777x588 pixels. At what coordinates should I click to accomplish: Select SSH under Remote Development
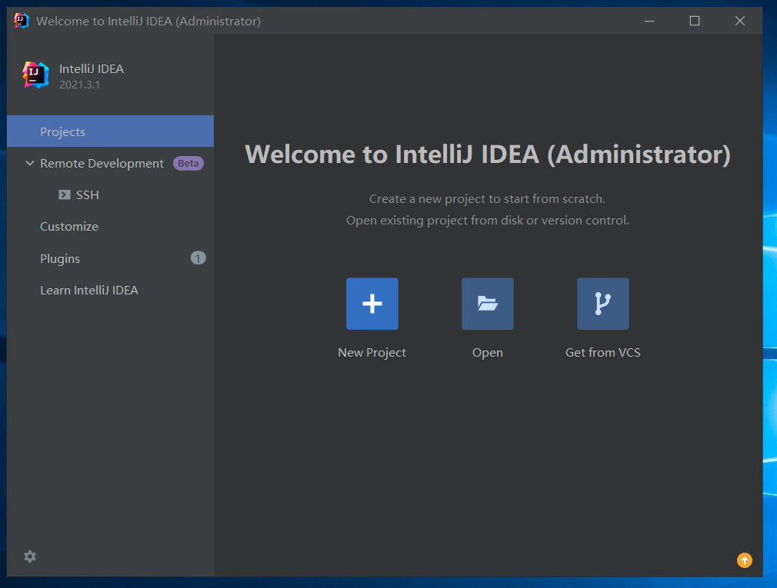[111, 194]
